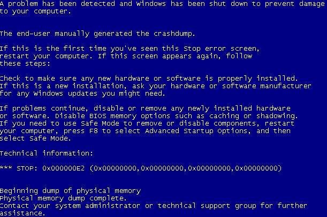Click 'for any Windows updates you might need.'
Image resolution: width=327 pixels, height=217 pixels.
(82, 94)
